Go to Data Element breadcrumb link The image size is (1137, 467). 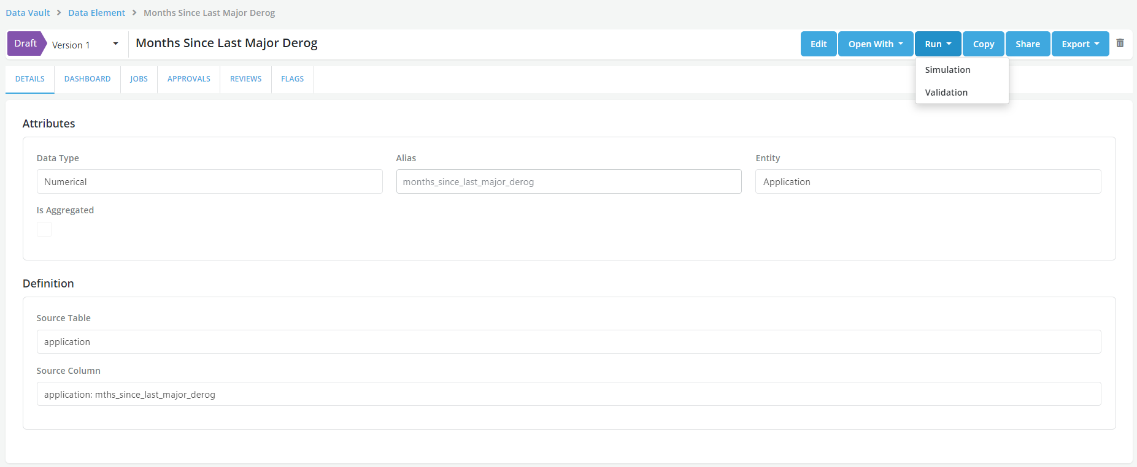pos(96,13)
